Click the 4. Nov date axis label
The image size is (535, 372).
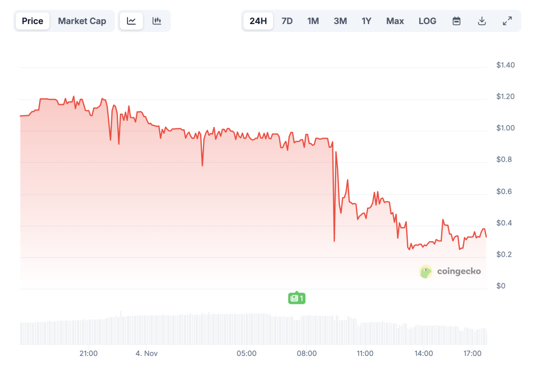pos(147,354)
